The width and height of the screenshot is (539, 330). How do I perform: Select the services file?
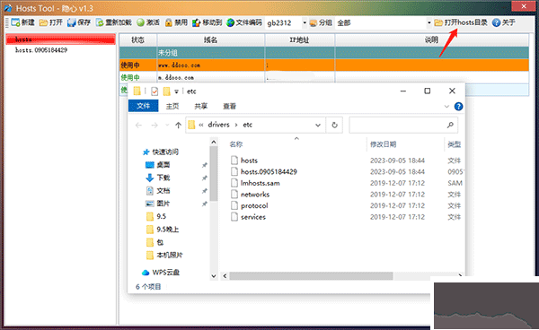tap(253, 217)
